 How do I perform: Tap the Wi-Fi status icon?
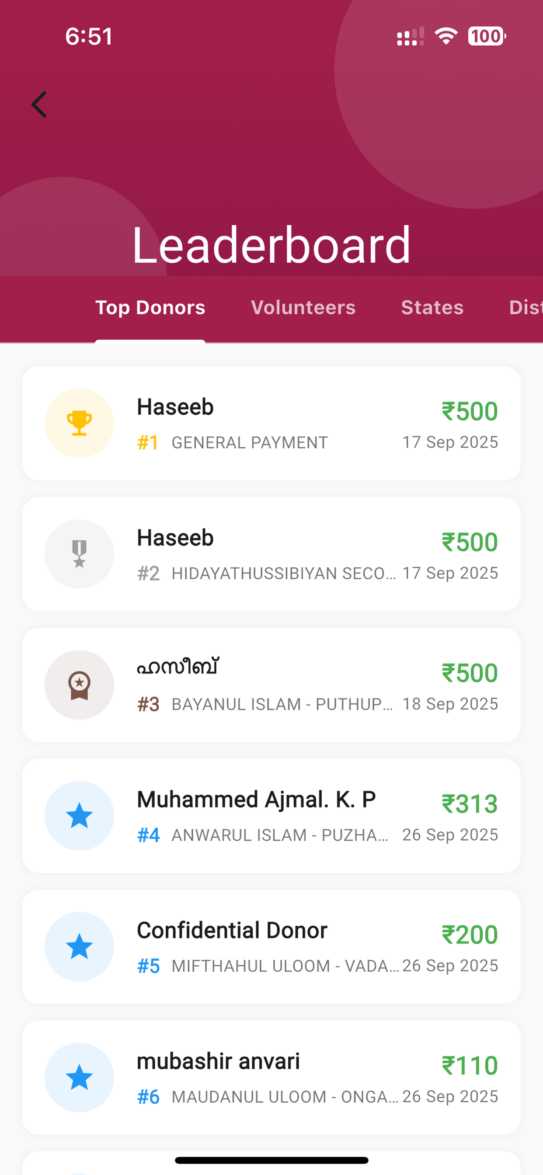coord(446,36)
